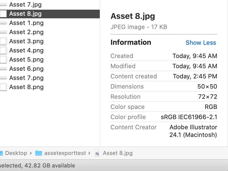Click the sRGB IEC61966-2.1 color profile value
Screen dimensions: 228x171
point(189,117)
